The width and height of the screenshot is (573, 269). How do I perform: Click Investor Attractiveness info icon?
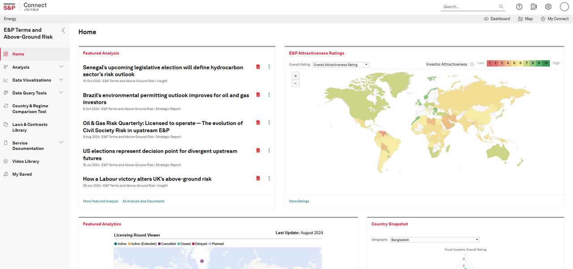(472, 64)
